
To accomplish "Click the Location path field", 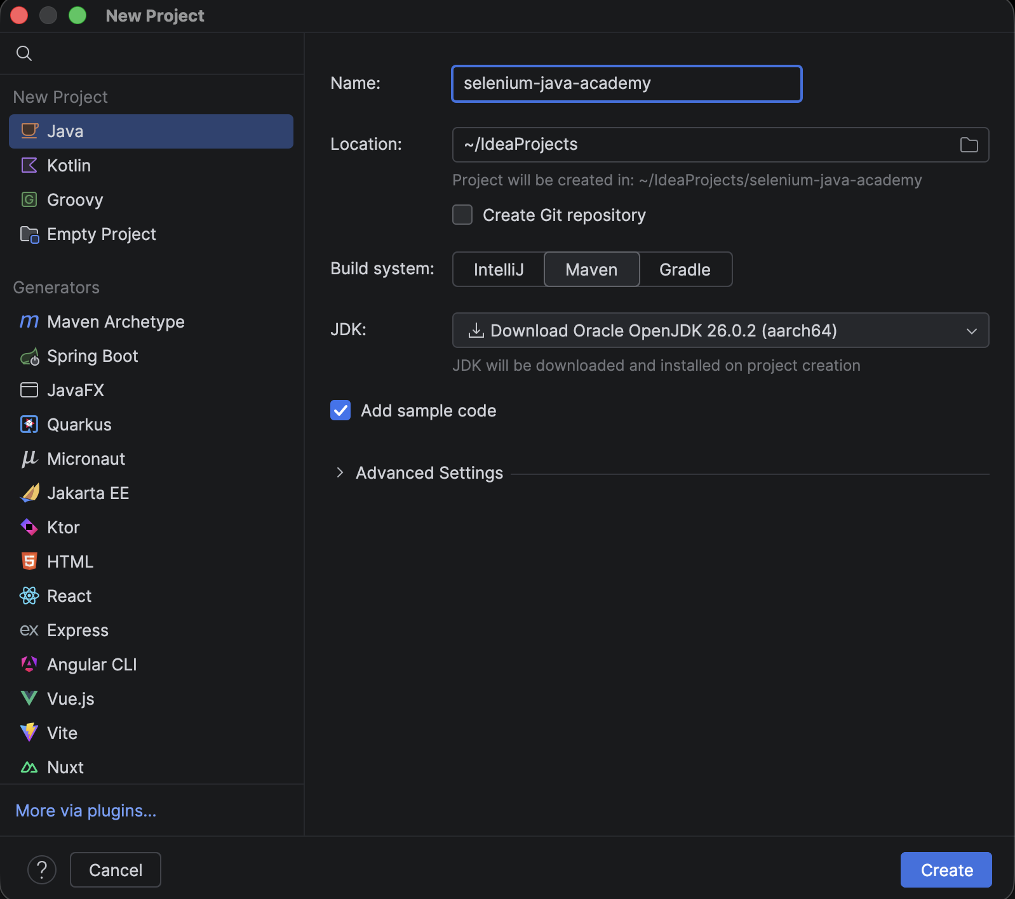I will tap(720, 145).
